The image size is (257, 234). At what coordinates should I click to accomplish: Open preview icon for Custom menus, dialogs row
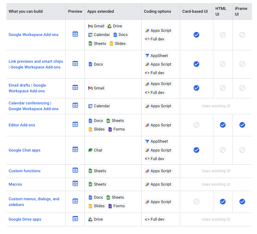pyautogui.click(x=75, y=201)
